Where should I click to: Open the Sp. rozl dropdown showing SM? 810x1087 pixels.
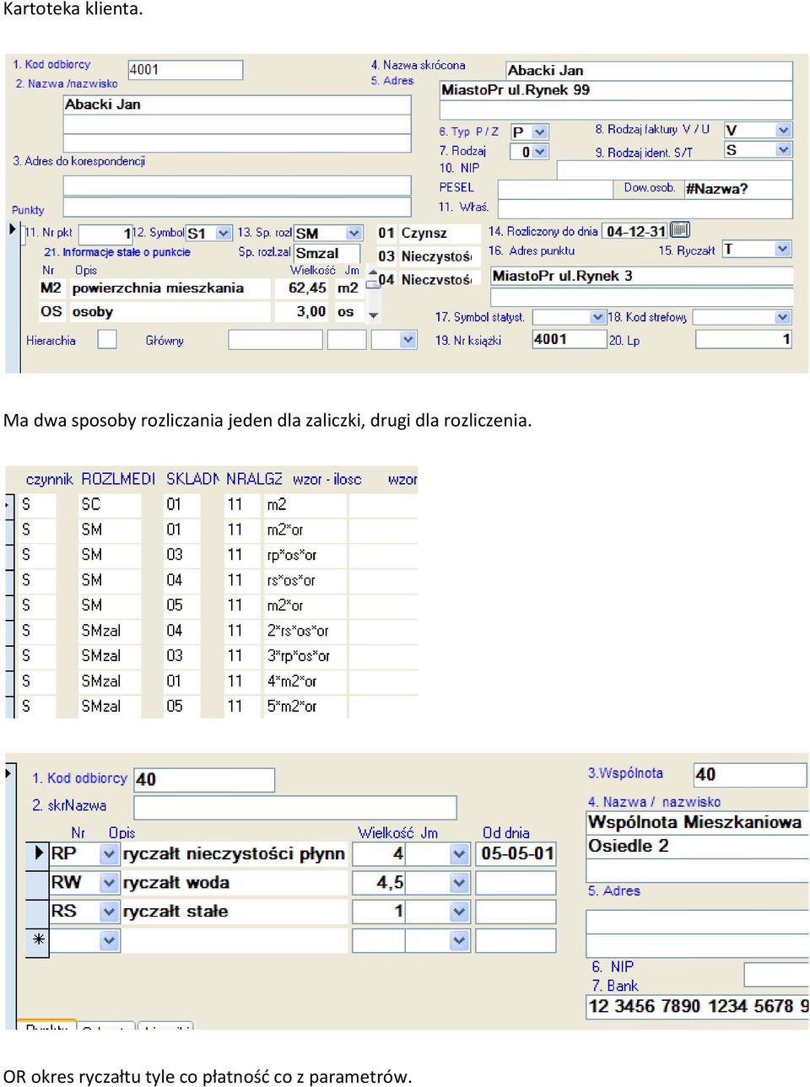pos(354,233)
